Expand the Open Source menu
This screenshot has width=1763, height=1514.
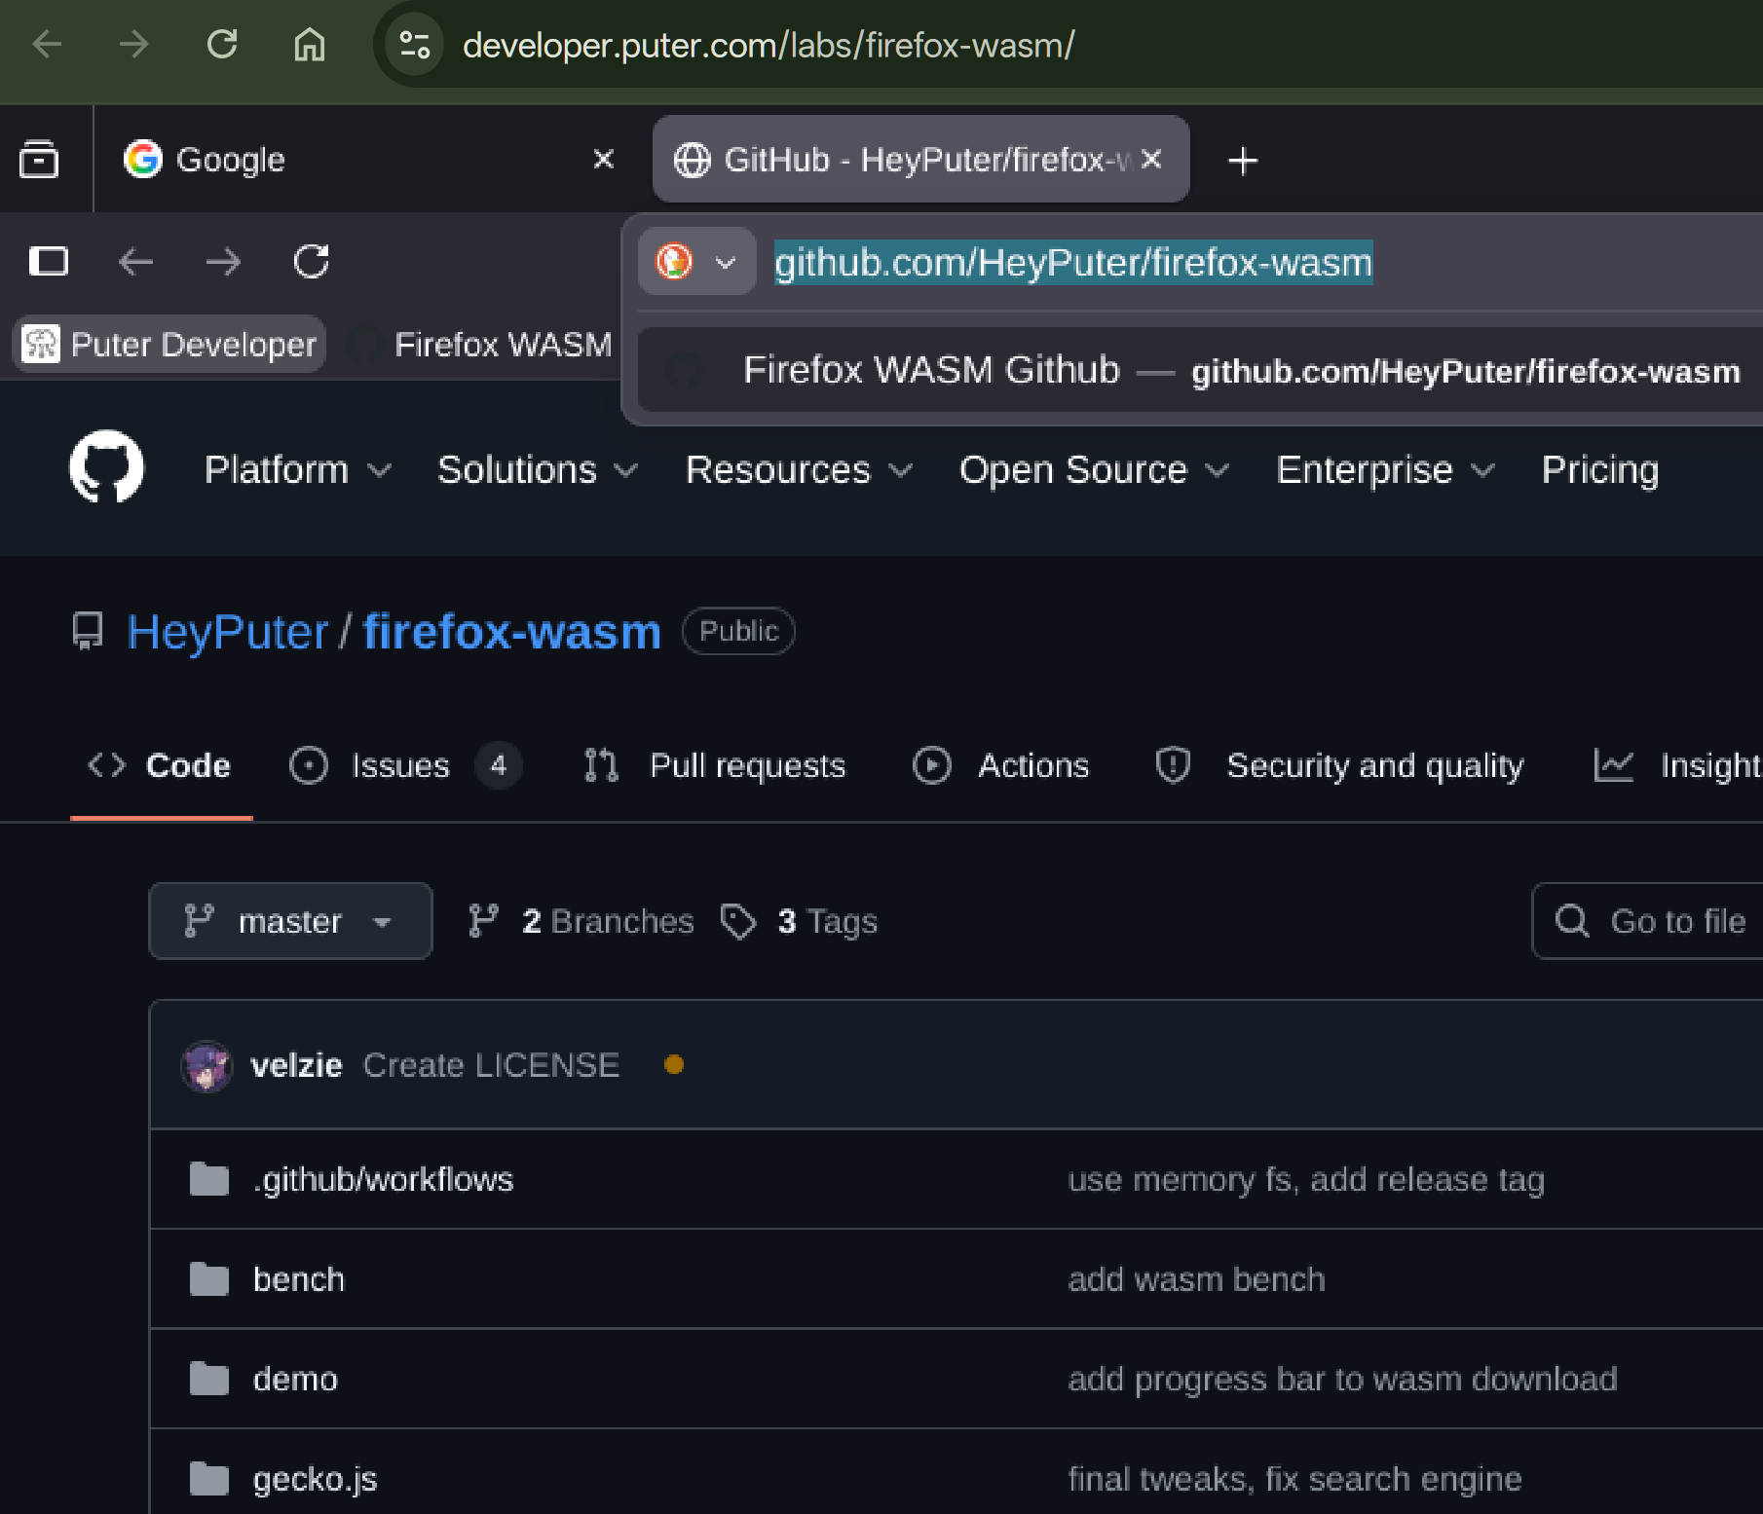point(1094,470)
